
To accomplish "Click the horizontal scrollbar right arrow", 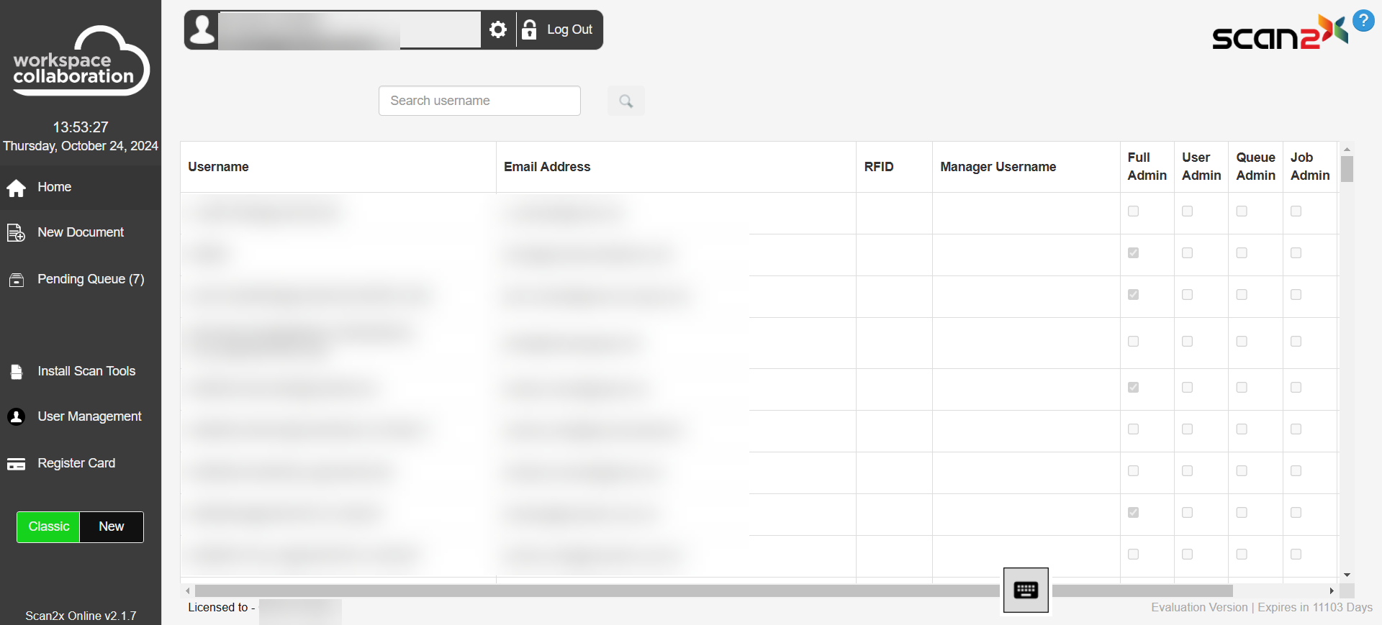I will click(x=1332, y=590).
